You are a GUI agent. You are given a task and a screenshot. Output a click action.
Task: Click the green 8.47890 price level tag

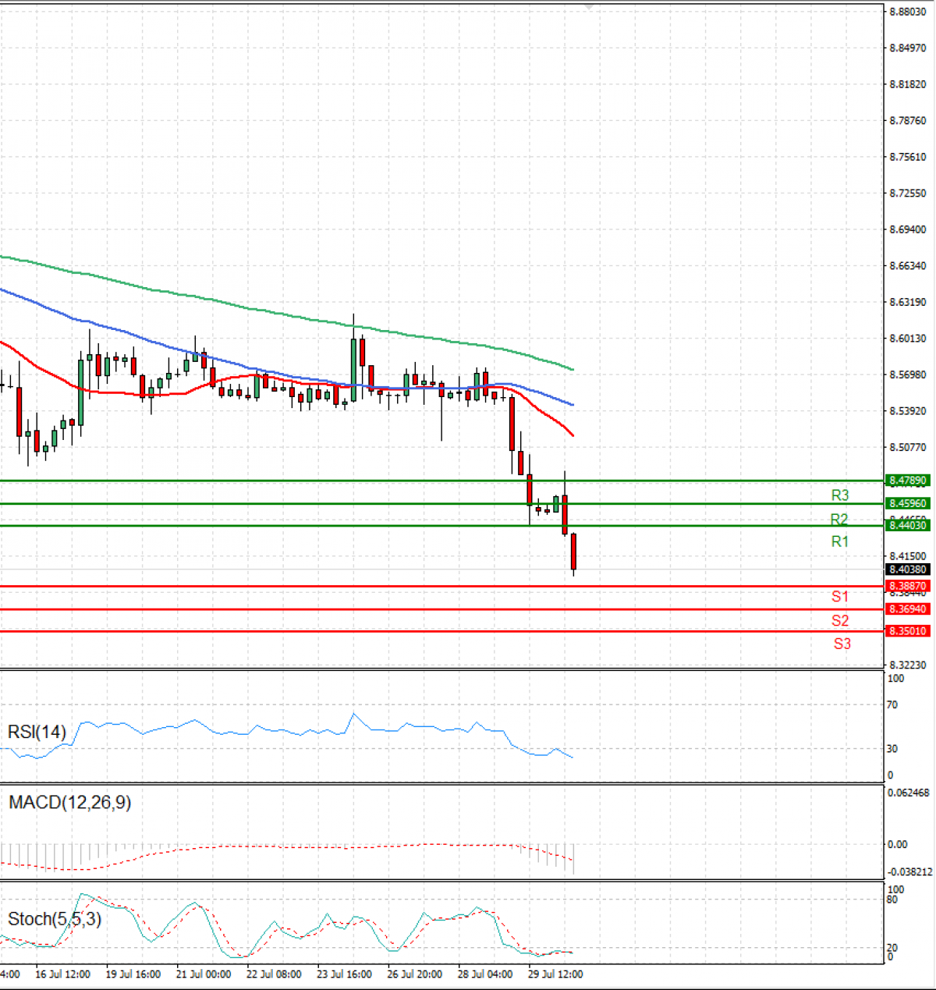[908, 481]
